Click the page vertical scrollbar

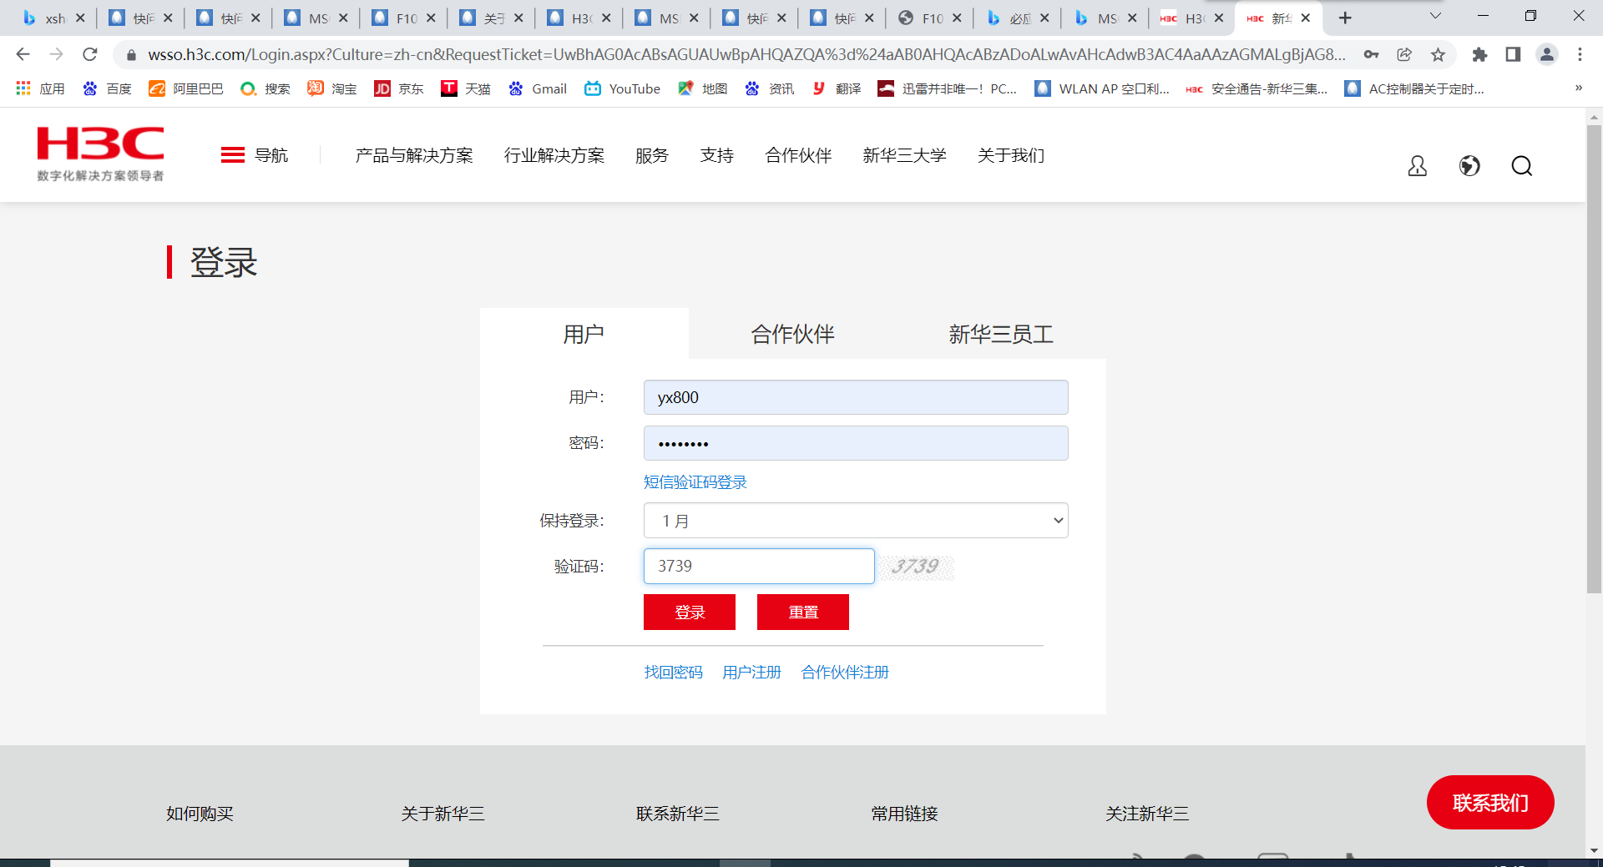click(x=1594, y=359)
